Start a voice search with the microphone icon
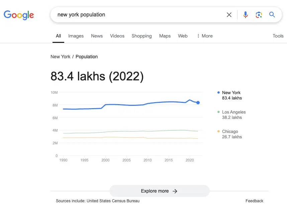This screenshot has height=212, width=287. 246,15
